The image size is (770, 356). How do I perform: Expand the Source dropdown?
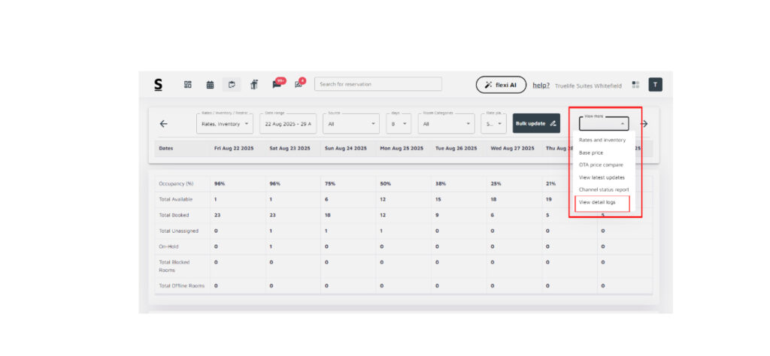[350, 124]
